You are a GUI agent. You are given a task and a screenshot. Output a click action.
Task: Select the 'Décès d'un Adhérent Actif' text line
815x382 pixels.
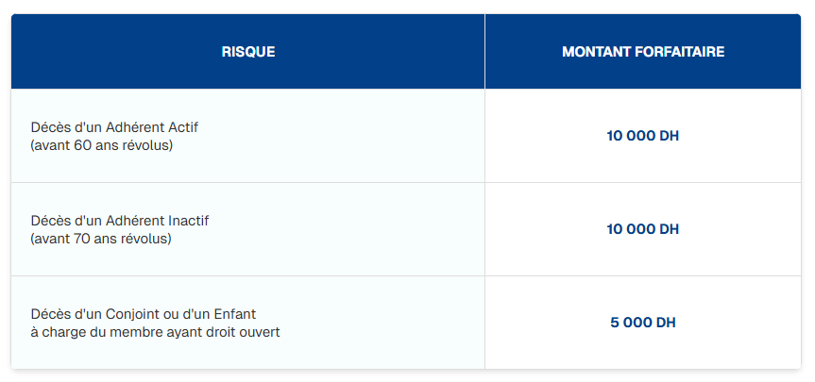pyautogui.click(x=114, y=126)
